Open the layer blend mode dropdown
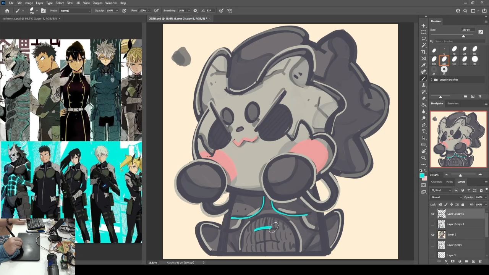Image resolution: width=489 pixels, height=275 pixels. pyautogui.click(x=446, y=197)
